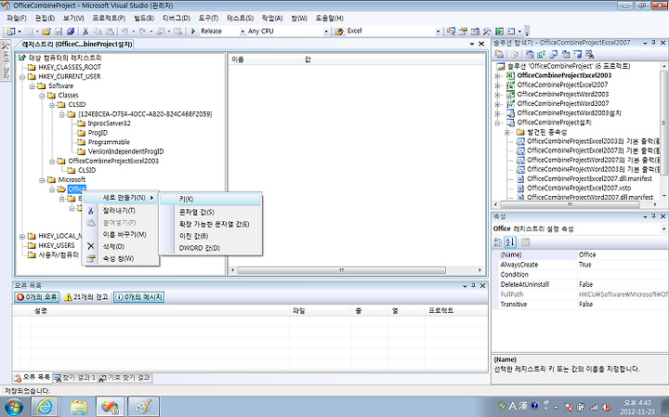Select 이름 바꾸기(M) in context menu
The height and width of the screenshot is (417, 669).
[x=121, y=235]
